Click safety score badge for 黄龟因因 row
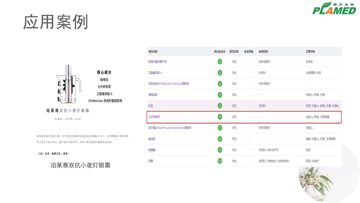Screen dimensions: 360x203 (x=220, y=95)
